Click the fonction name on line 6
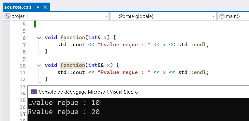Screen dimensions: 249x121 pos(73,38)
